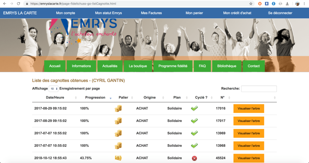This screenshot has height=163, width=309.
Task: Click the browser address bar URL
Action: [73, 4]
